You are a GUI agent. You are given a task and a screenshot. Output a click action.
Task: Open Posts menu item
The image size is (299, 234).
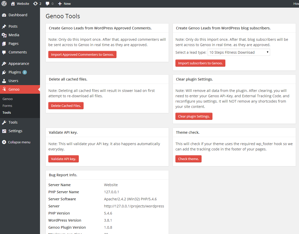(20, 26)
